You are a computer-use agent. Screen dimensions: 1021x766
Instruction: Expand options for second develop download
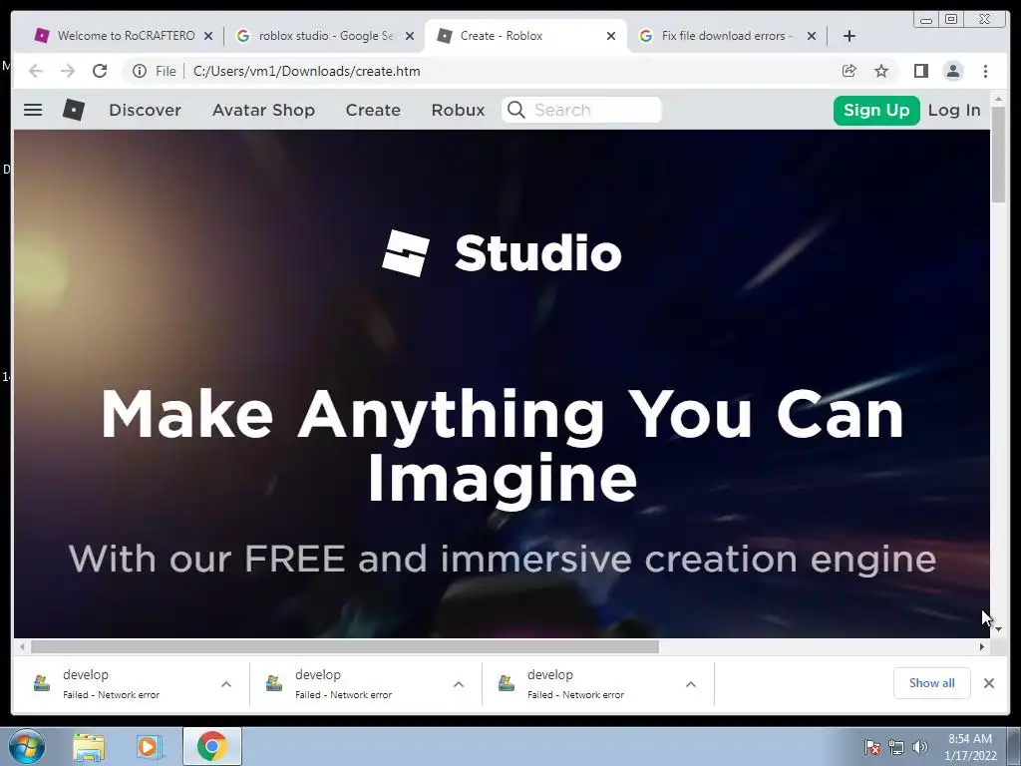pos(459,684)
